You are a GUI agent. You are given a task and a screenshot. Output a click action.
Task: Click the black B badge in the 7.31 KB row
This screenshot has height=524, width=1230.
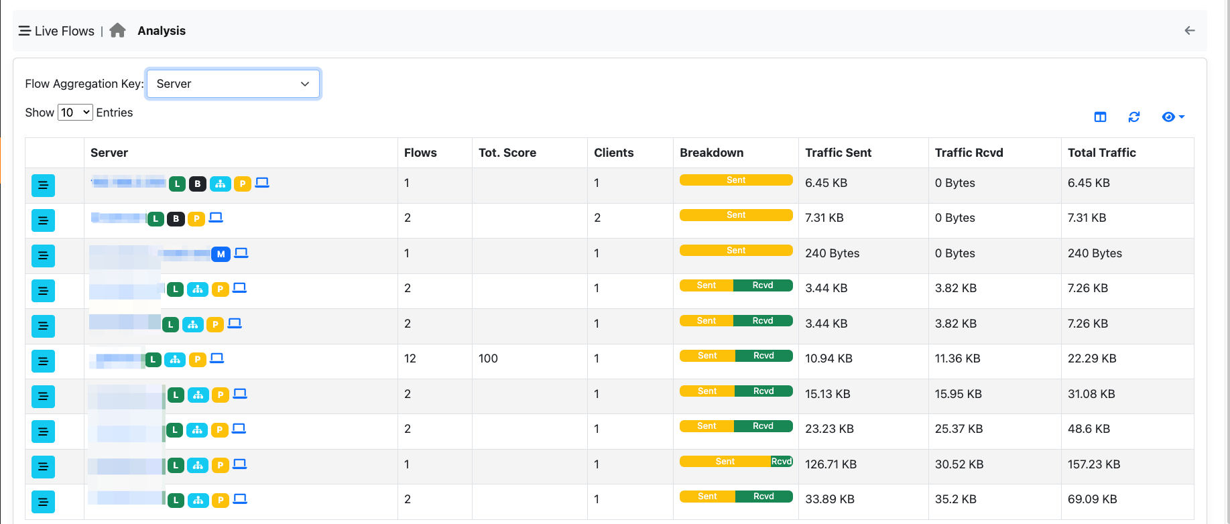click(176, 218)
